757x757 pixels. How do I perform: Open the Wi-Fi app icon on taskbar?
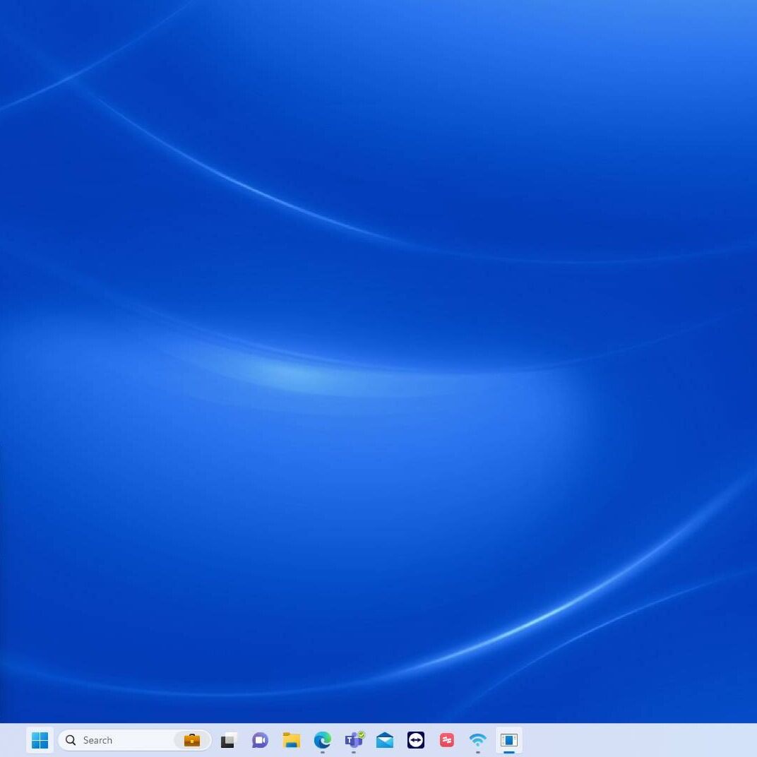pos(478,740)
